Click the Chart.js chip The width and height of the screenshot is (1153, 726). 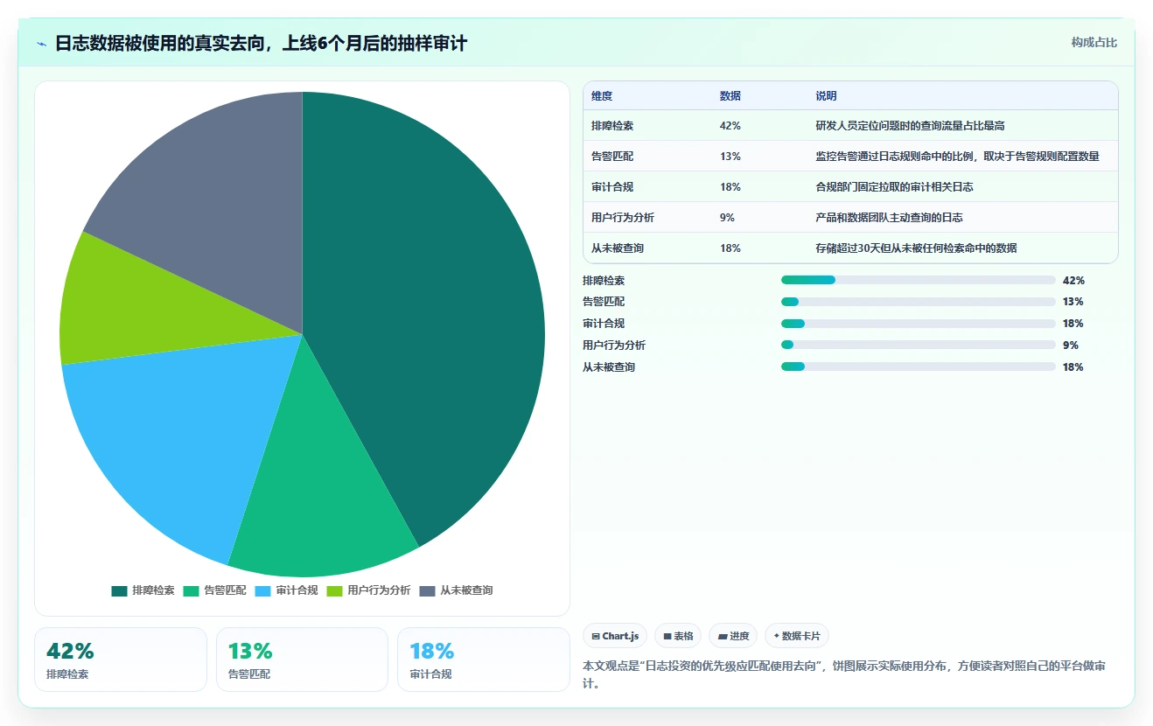pos(615,636)
